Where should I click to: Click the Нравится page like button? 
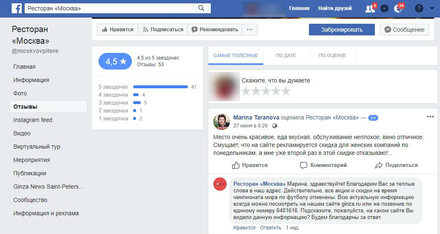118,30
